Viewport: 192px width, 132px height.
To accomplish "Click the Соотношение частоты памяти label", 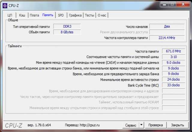I will [x=123, y=57].
